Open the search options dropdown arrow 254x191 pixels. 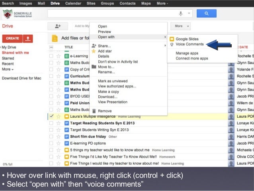tap(189, 13)
